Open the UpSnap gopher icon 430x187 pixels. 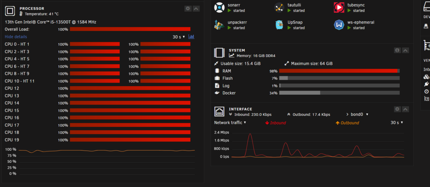point(279,25)
